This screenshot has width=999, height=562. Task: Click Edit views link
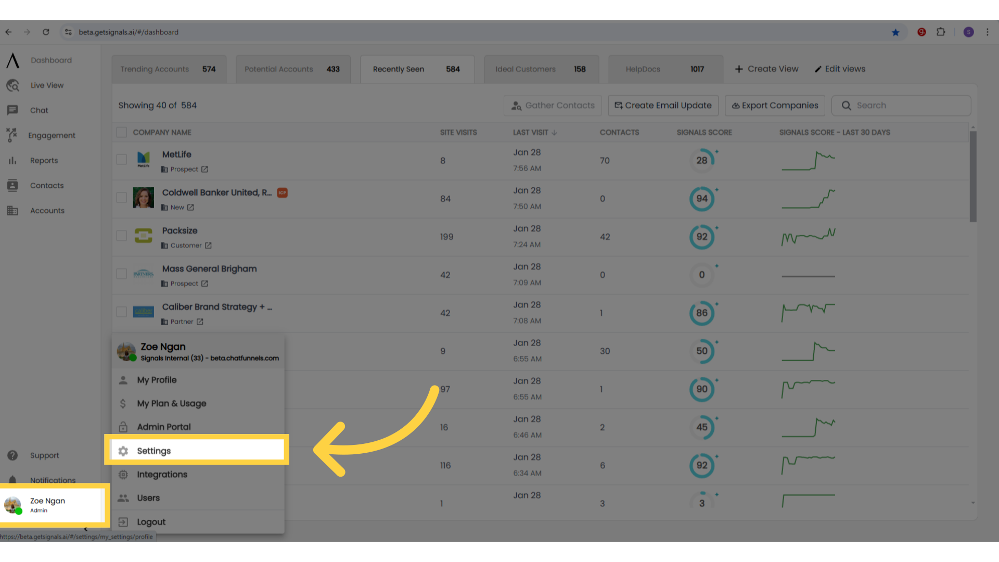tap(840, 69)
